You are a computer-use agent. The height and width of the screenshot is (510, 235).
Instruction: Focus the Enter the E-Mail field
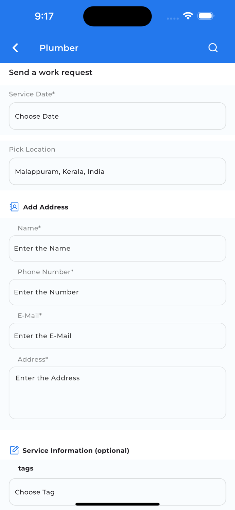tap(117, 336)
